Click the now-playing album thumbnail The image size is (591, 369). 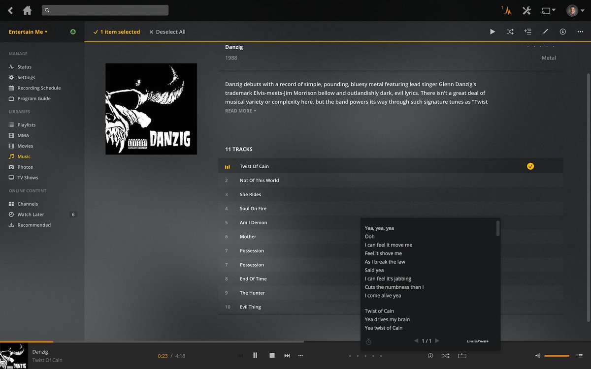click(13, 356)
